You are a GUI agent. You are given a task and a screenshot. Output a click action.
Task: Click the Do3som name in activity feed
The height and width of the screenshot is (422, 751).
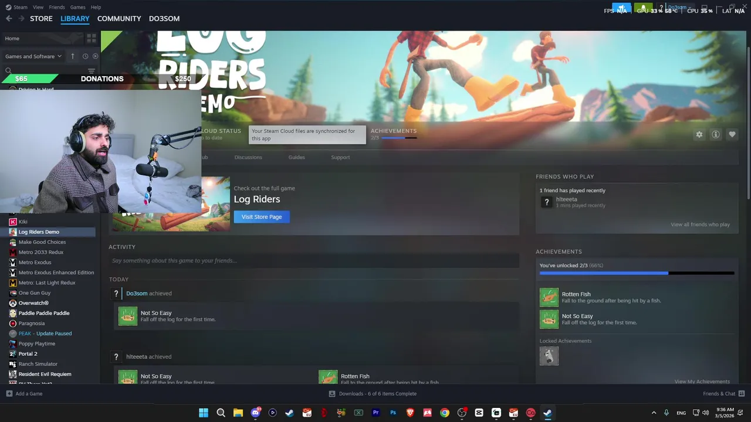coord(137,294)
